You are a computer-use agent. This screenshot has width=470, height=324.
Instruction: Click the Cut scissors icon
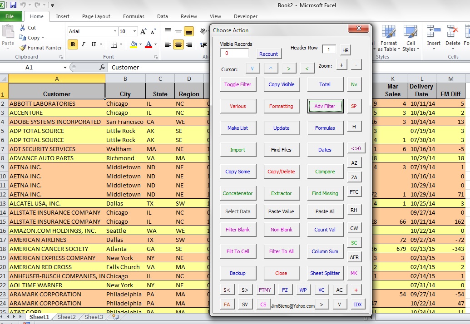pyautogui.click(x=23, y=28)
